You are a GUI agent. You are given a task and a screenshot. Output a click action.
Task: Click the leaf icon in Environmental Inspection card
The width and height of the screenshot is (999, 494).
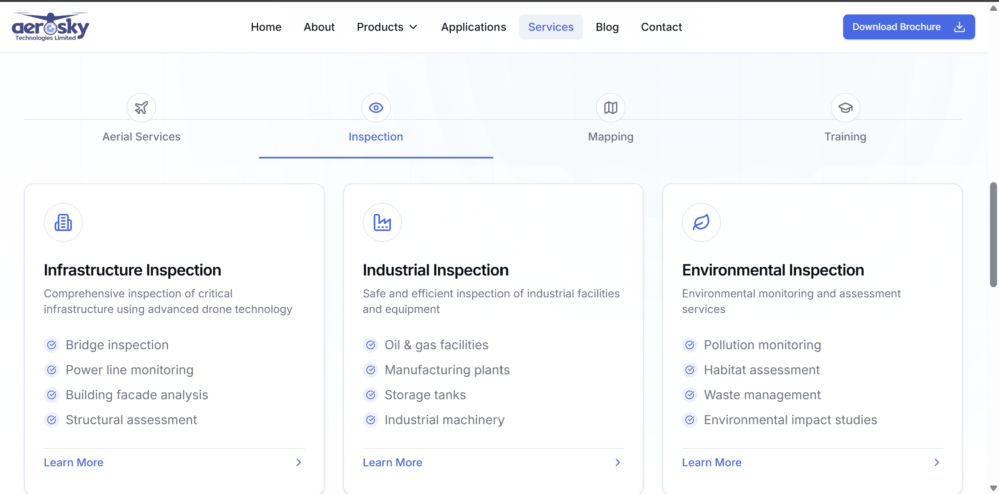pyautogui.click(x=701, y=222)
